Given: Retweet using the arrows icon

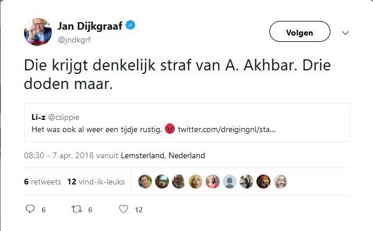Looking at the screenshot, I should click(77, 209).
